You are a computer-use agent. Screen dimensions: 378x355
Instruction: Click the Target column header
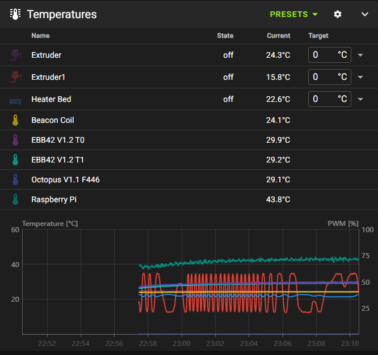(x=318, y=36)
